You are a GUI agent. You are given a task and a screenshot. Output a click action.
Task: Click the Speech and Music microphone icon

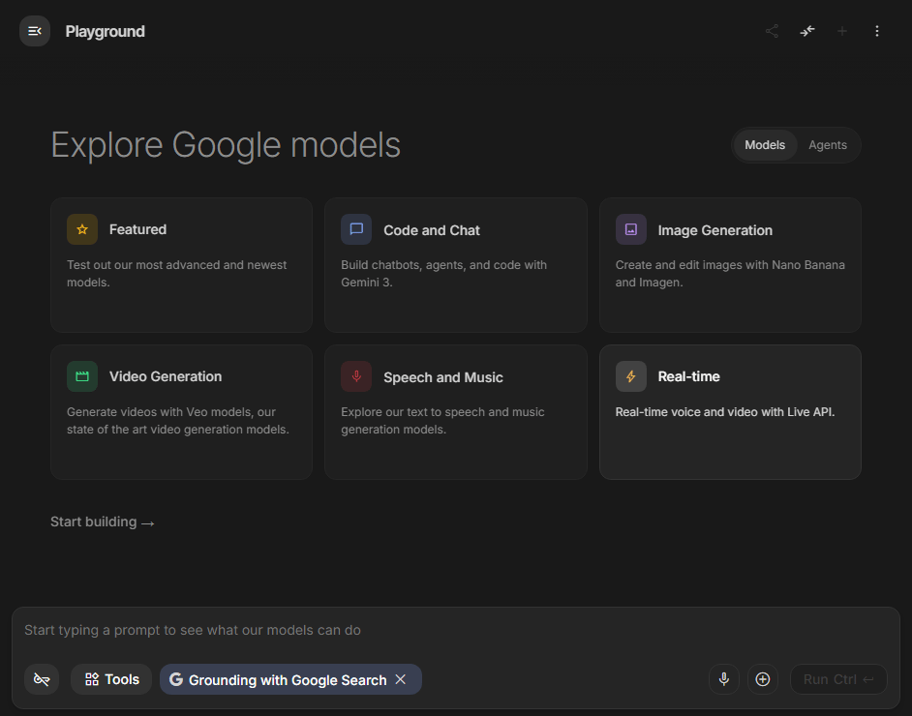pyautogui.click(x=356, y=376)
